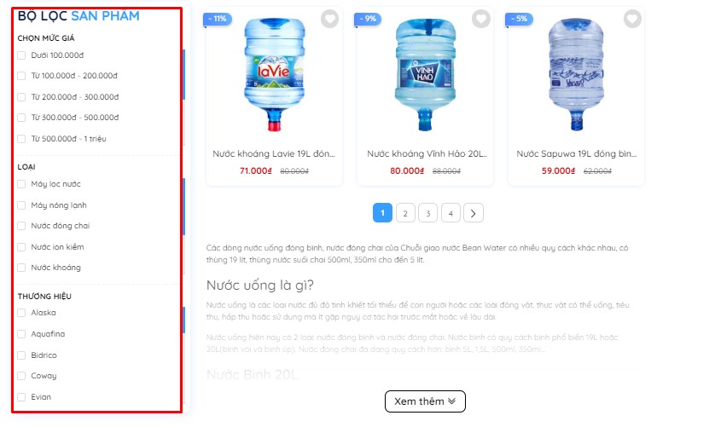Click the brand list scrollbar
This screenshot has width=715, height=427.
[x=183, y=320]
